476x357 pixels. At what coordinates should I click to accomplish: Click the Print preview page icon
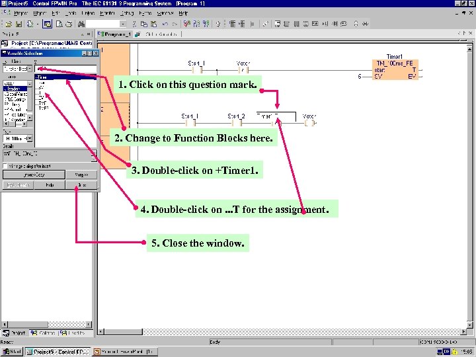(59, 24)
